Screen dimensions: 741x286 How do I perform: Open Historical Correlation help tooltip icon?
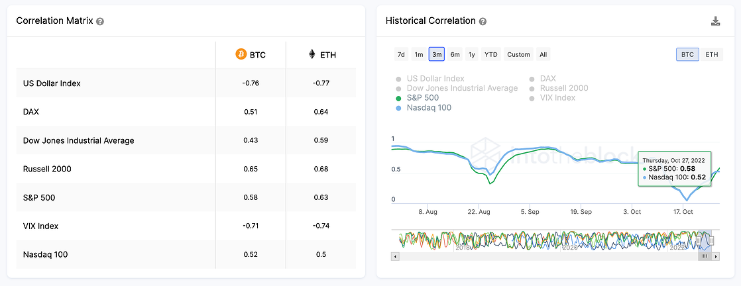click(483, 21)
